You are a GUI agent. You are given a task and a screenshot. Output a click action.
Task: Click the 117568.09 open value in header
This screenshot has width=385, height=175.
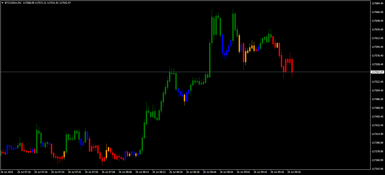(28, 3)
